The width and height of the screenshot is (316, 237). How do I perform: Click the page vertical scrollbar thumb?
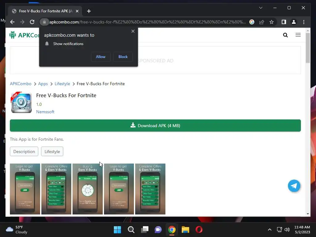pos(308,48)
